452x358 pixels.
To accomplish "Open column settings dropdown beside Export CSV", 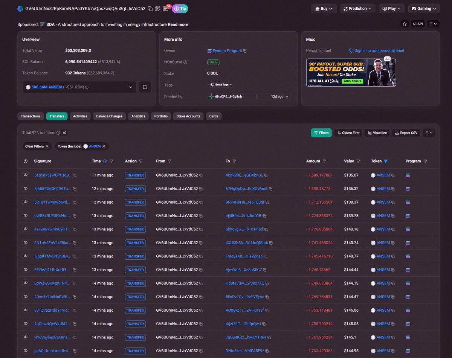I will pyautogui.click(x=429, y=133).
